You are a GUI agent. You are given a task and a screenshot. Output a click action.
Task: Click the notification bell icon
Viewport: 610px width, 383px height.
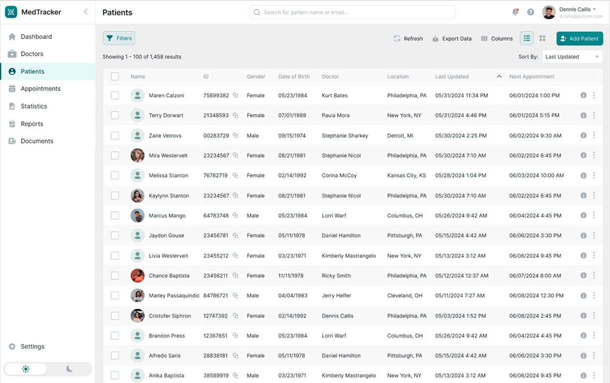pos(515,12)
